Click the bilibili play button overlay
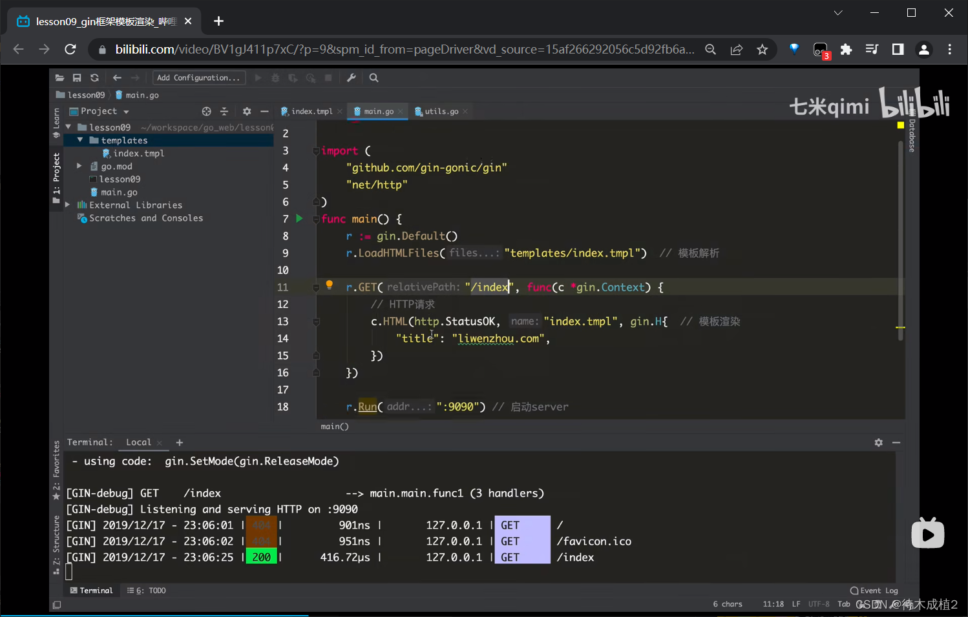Image resolution: width=968 pixels, height=617 pixels. [x=928, y=534]
